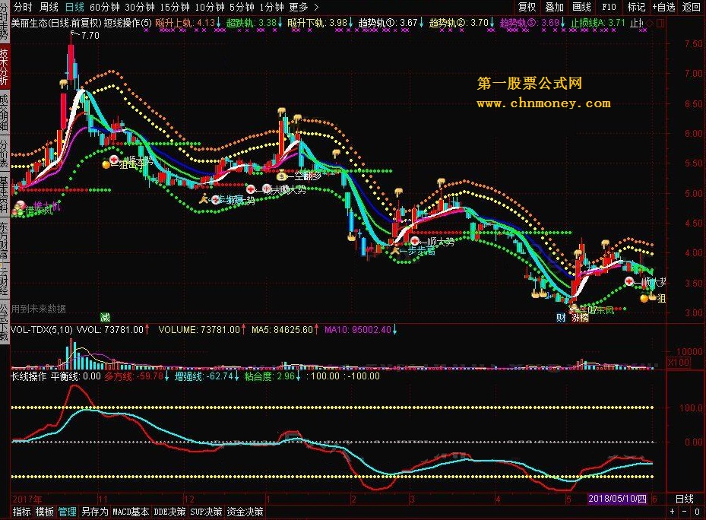This screenshot has width=706, height=520.
Task: Click the 涨榜 marker below the chart
Action: click(580, 317)
